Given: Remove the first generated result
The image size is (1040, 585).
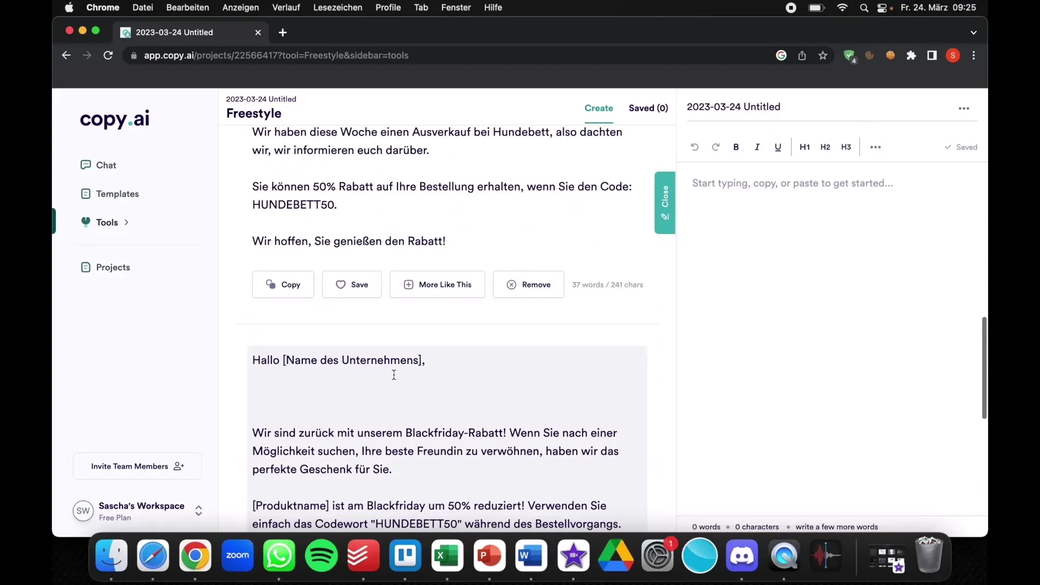Looking at the screenshot, I should point(528,284).
